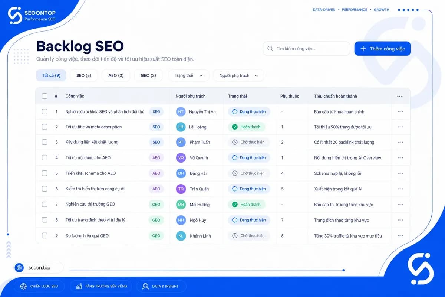Screen dimensions: 445x297
Task: Click the NH avatar of Ngô Huy
Action: [x=181, y=220]
